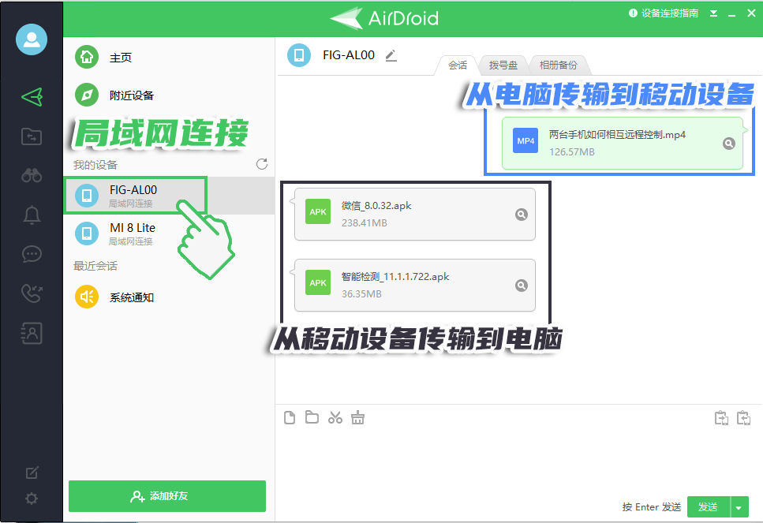This screenshot has height=523, width=763.
Task: Click the send-file document icon above the message box
Action: [x=289, y=417]
